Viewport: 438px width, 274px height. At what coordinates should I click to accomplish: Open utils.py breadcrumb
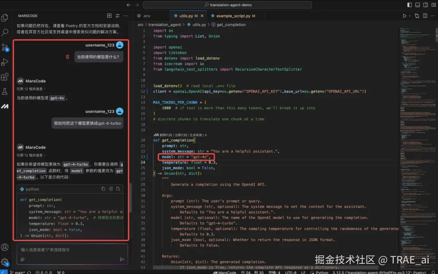click(197, 25)
